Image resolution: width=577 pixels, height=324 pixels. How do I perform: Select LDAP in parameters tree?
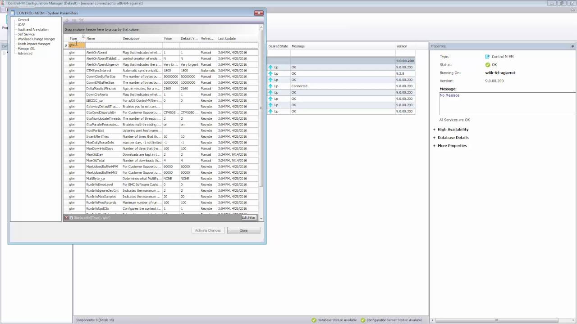(x=22, y=25)
